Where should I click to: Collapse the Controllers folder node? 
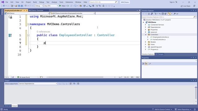[145, 35]
